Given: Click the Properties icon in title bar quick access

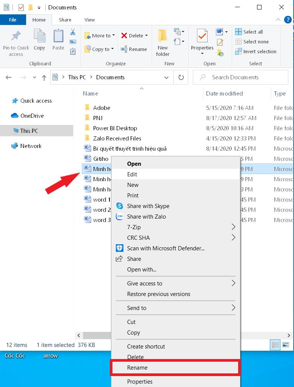Looking at the screenshot, I should pyautogui.click(x=21, y=8).
